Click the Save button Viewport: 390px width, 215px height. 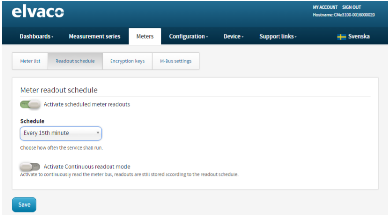[x=24, y=204]
